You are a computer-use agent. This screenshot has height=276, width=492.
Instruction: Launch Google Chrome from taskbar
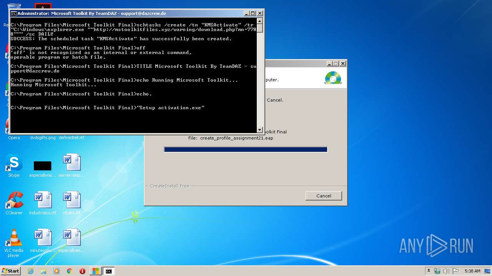pos(70,271)
